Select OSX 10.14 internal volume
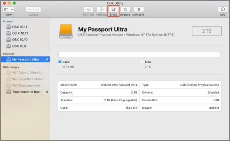Image resolution: width=230 pixels, height=141 pixels. (20, 27)
